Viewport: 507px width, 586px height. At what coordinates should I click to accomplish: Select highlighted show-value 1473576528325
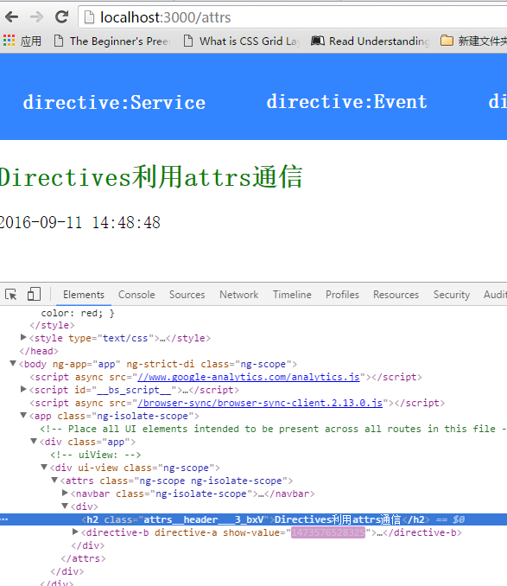coord(328,532)
